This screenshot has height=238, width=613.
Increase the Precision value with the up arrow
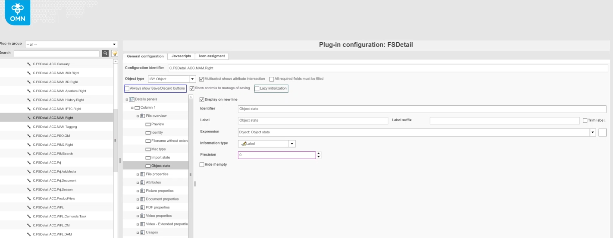click(319, 153)
